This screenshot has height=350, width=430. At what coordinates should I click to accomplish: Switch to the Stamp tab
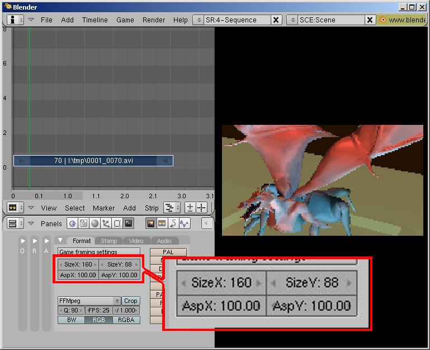(109, 241)
